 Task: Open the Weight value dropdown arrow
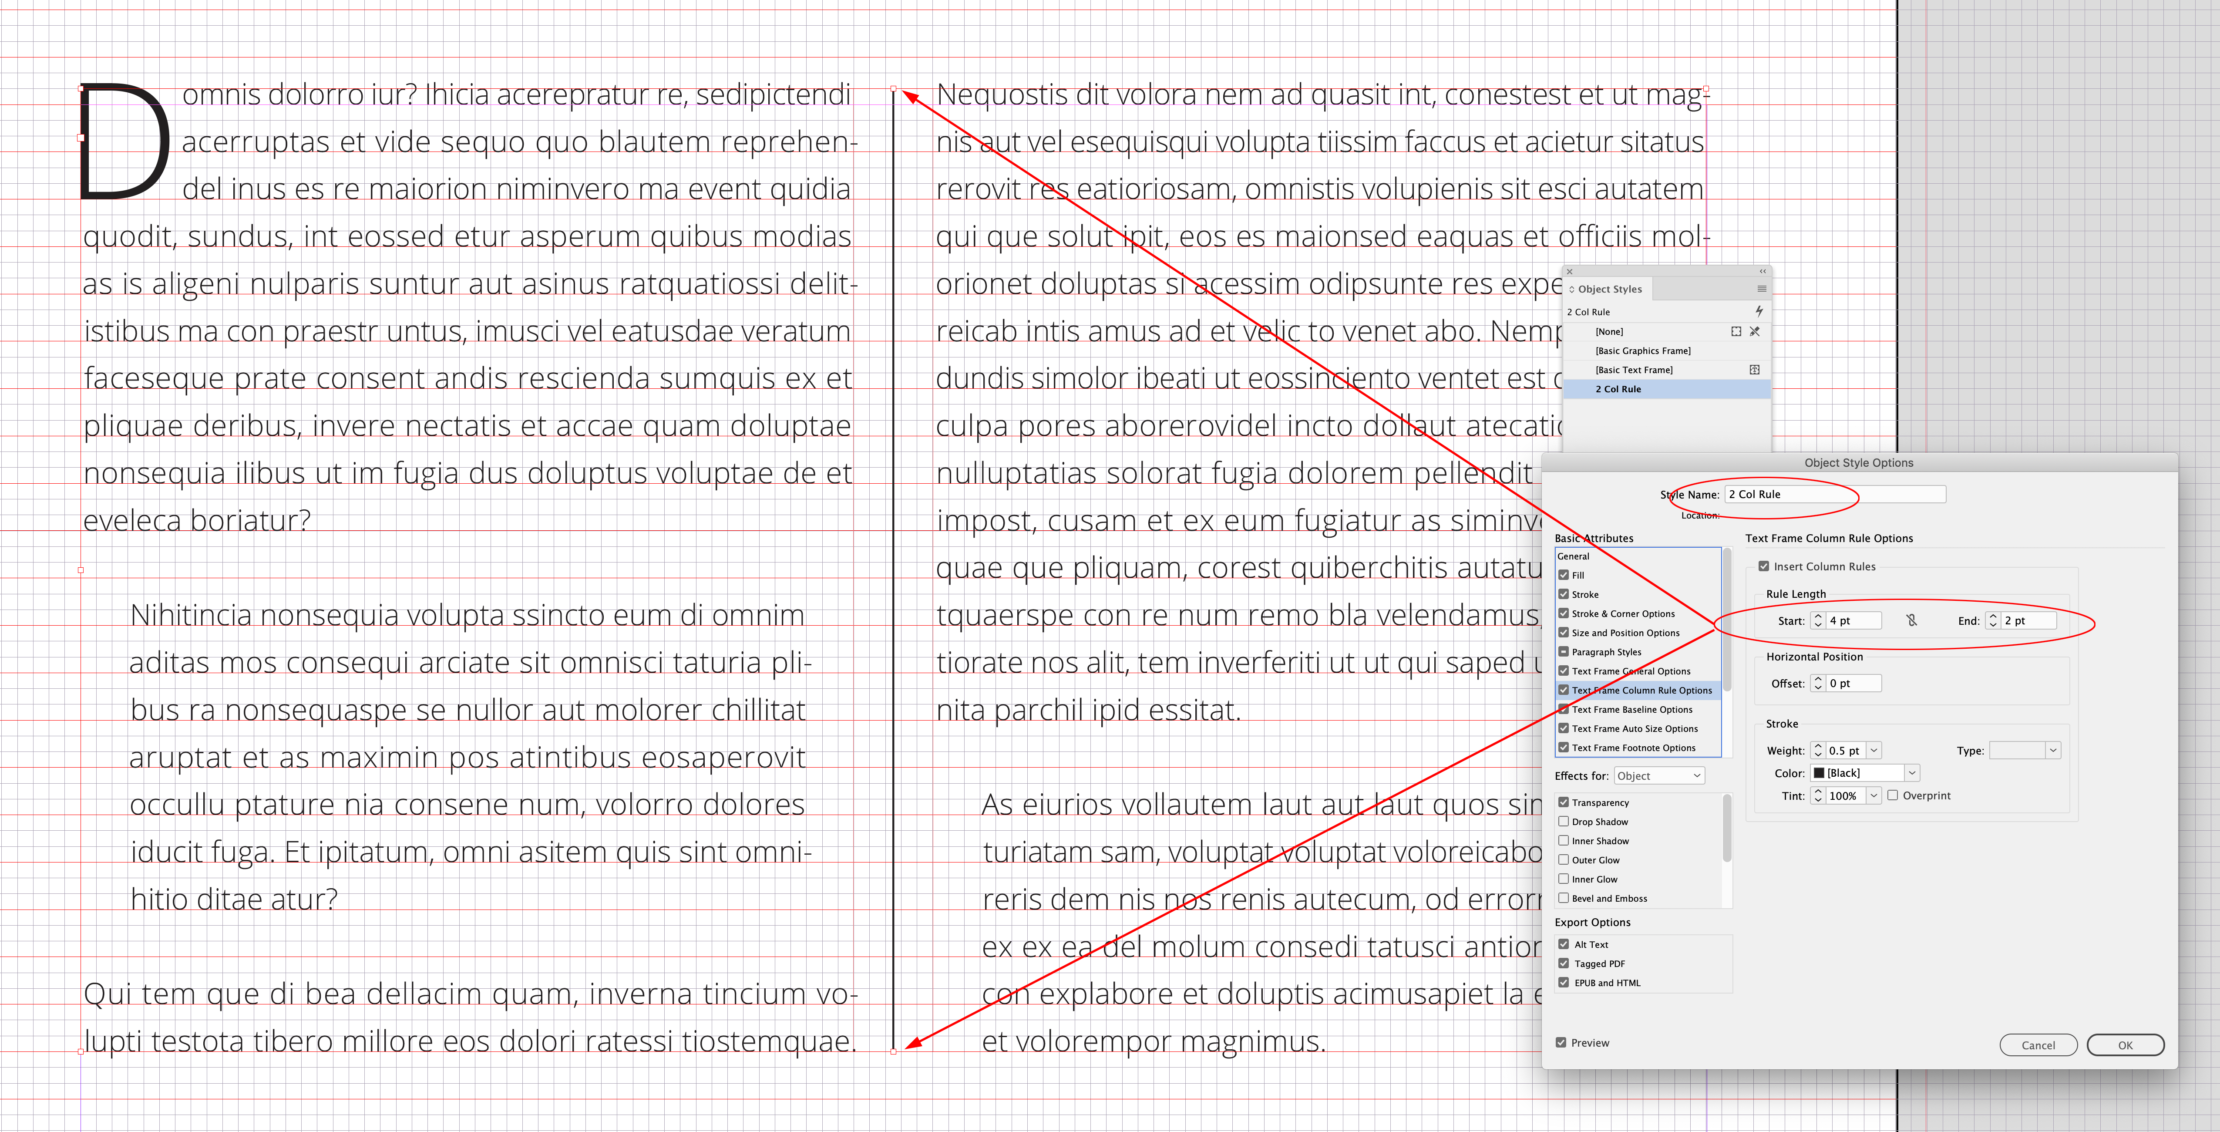click(x=1874, y=751)
